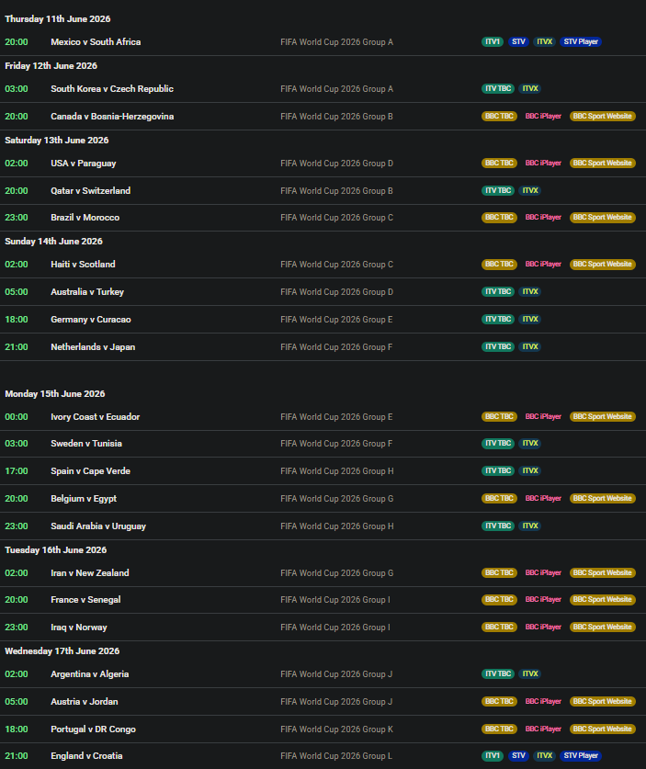Click ITVX badge for Germany v Curacao

pos(530,319)
